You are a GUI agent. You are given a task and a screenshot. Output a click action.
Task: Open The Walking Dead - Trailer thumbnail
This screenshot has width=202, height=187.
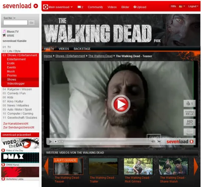(103, 166)
